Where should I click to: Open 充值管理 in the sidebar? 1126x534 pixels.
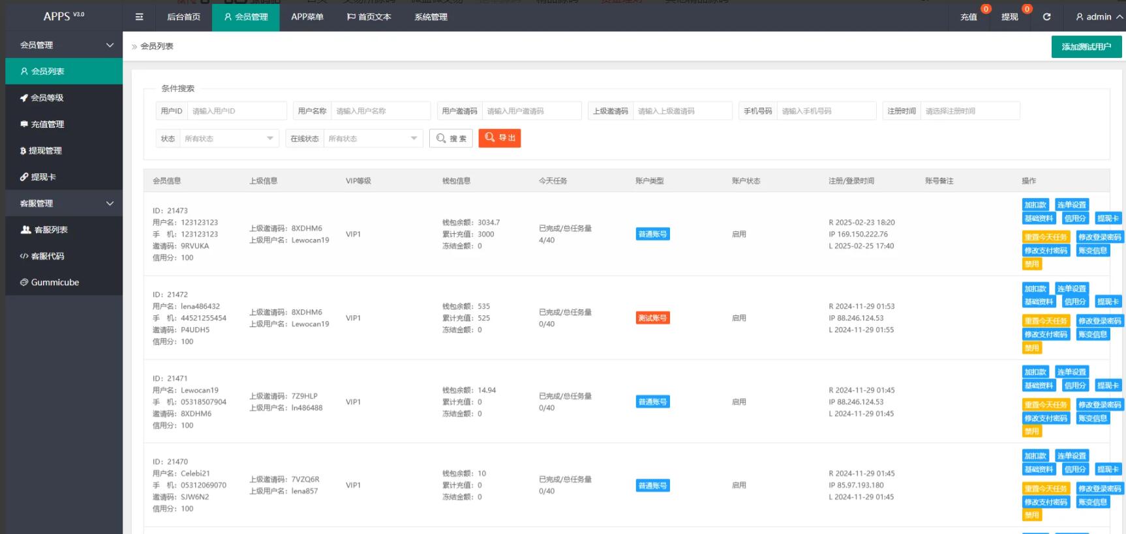47,124
